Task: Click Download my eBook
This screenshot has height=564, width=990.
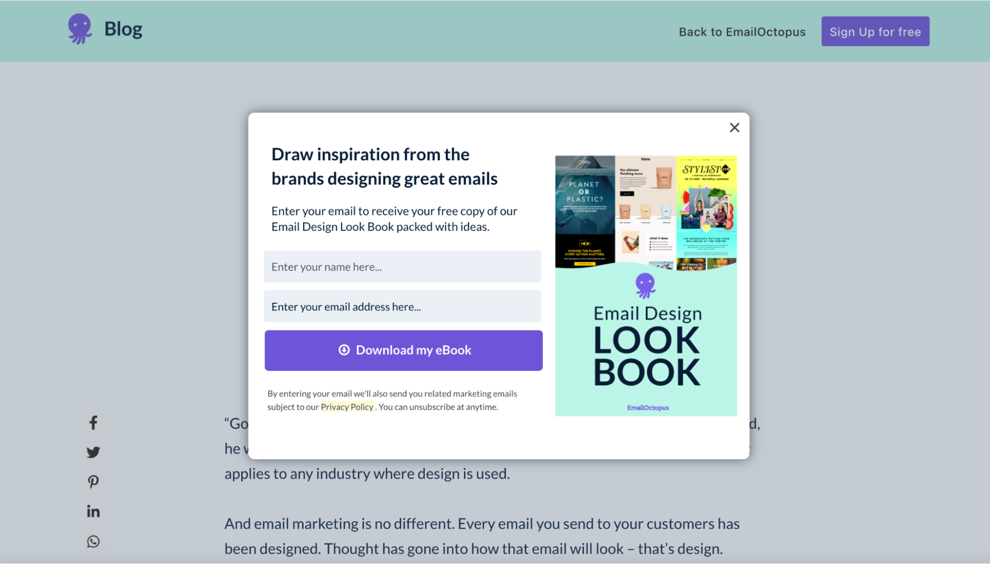Action: 404,350
